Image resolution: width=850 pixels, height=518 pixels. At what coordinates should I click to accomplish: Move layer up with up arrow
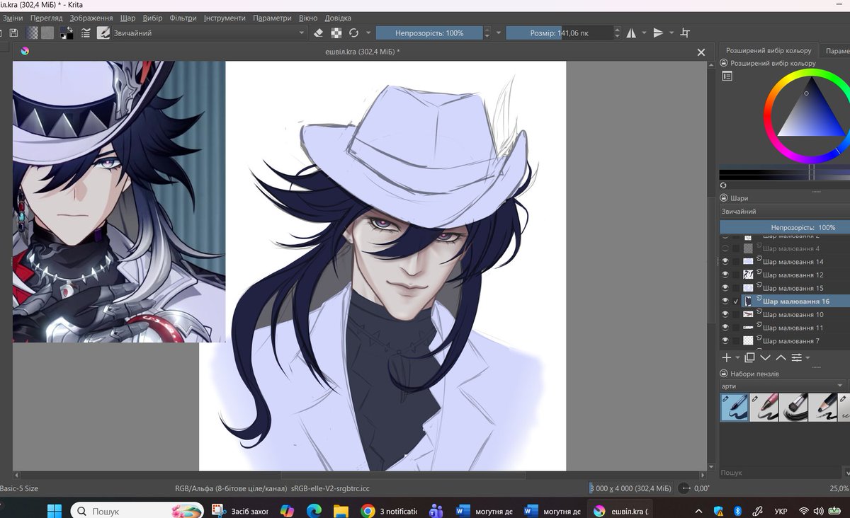click(781, 358)
